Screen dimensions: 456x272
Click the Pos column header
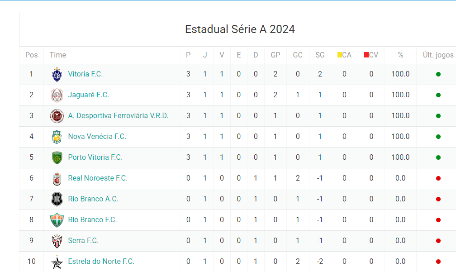(31, 55)
